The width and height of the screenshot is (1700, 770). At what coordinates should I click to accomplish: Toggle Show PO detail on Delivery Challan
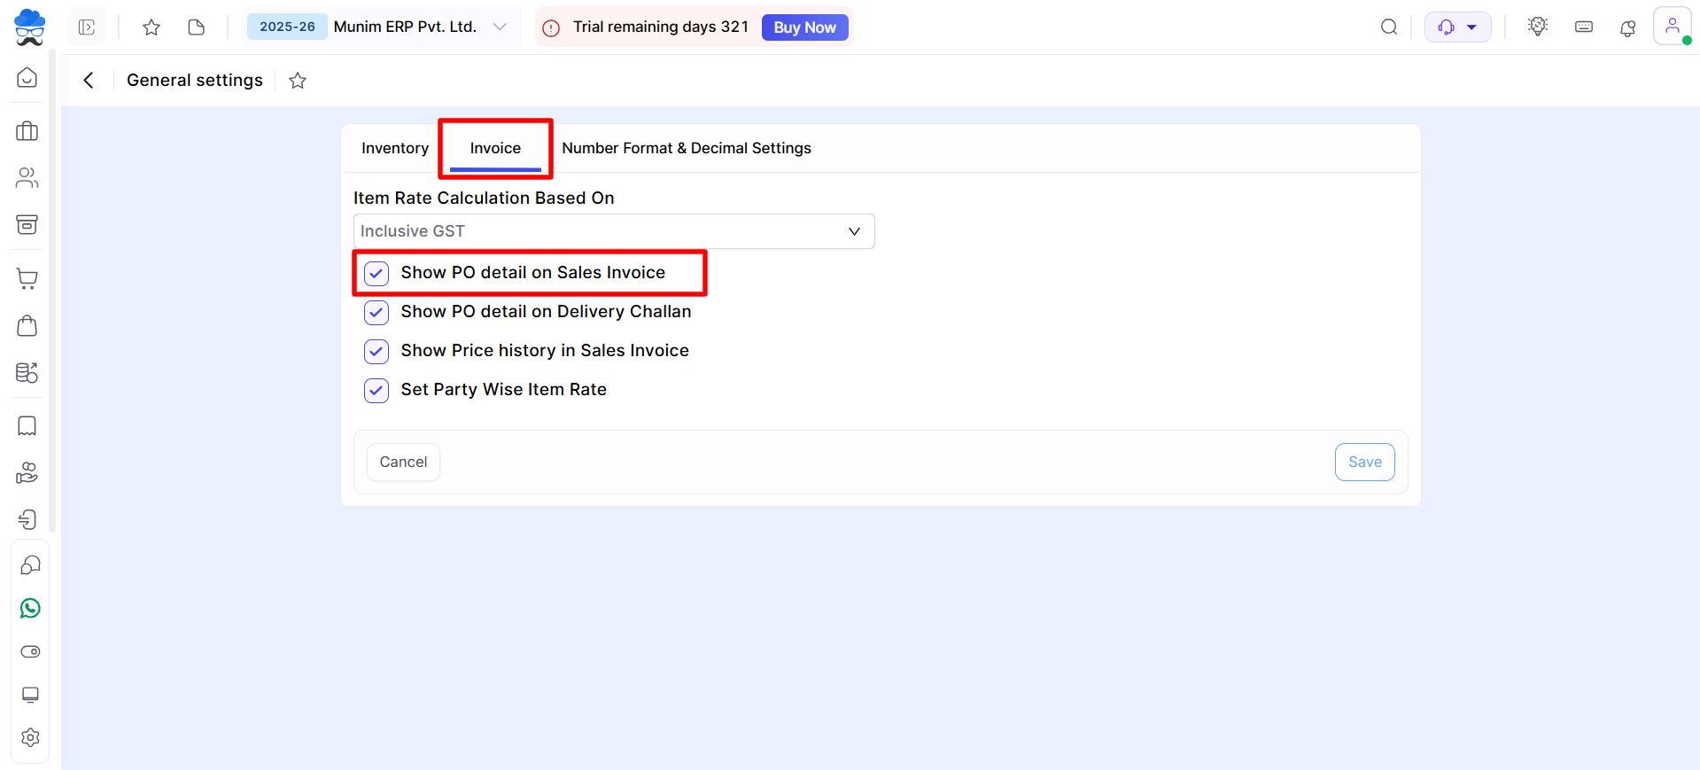click(x=376, y=312)
